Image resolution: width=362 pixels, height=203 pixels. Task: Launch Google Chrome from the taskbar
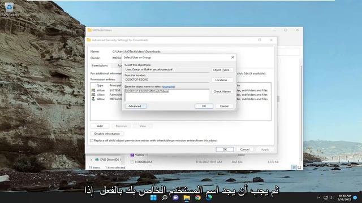pos(197,198)
